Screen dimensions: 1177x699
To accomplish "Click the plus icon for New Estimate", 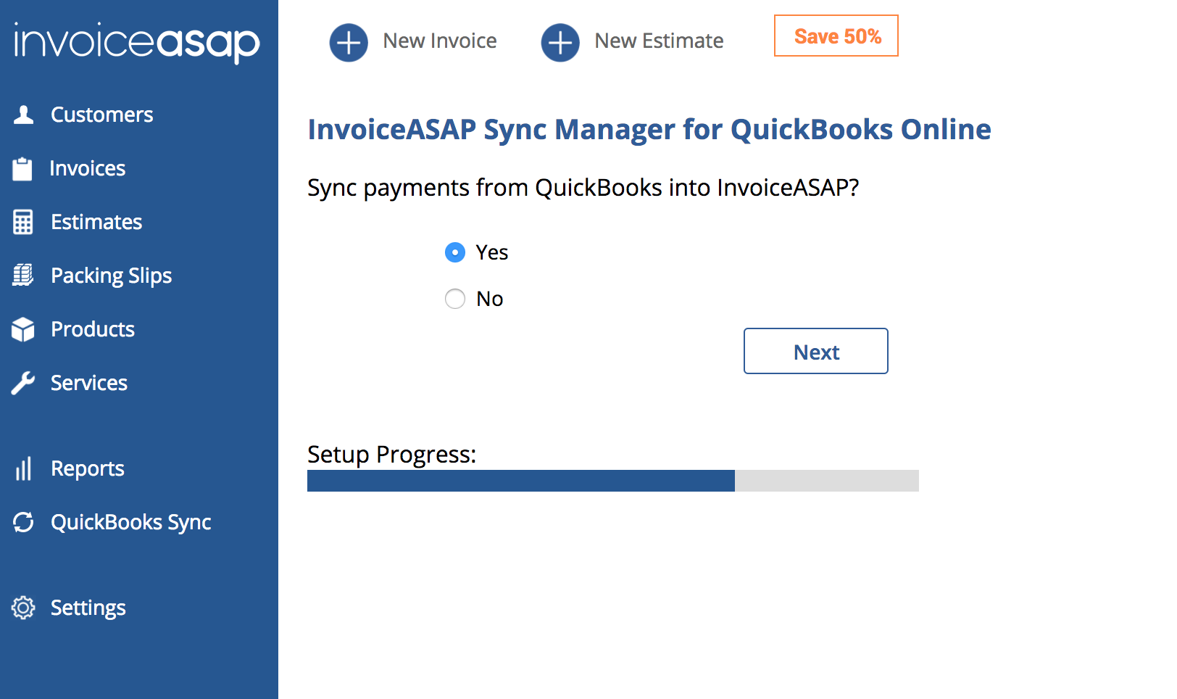I will [560, 42].
